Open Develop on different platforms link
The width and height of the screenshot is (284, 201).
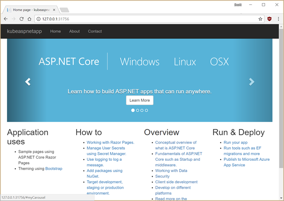(173, 190)
